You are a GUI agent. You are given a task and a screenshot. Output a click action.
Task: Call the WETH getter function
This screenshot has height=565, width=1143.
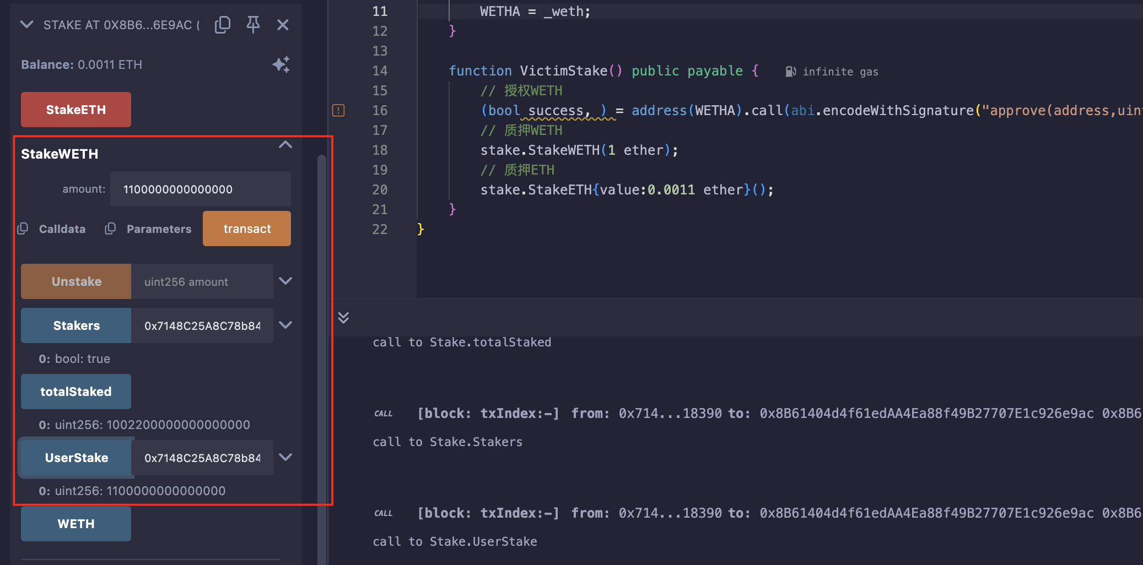click(x=76, y=524)
